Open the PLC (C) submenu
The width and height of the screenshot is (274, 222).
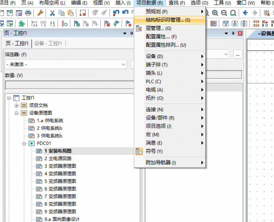point(170,81)
